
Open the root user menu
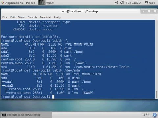pyautogui.click(x=150, y=3)
